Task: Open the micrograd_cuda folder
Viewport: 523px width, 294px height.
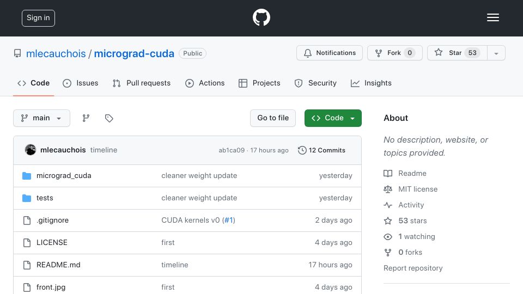Action: [64, 176]
